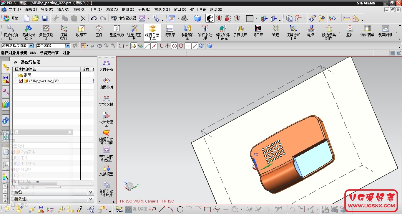Open the Initialize Project (初始化项目) tool
402x214 pixels.
click(x=11, y=32)
